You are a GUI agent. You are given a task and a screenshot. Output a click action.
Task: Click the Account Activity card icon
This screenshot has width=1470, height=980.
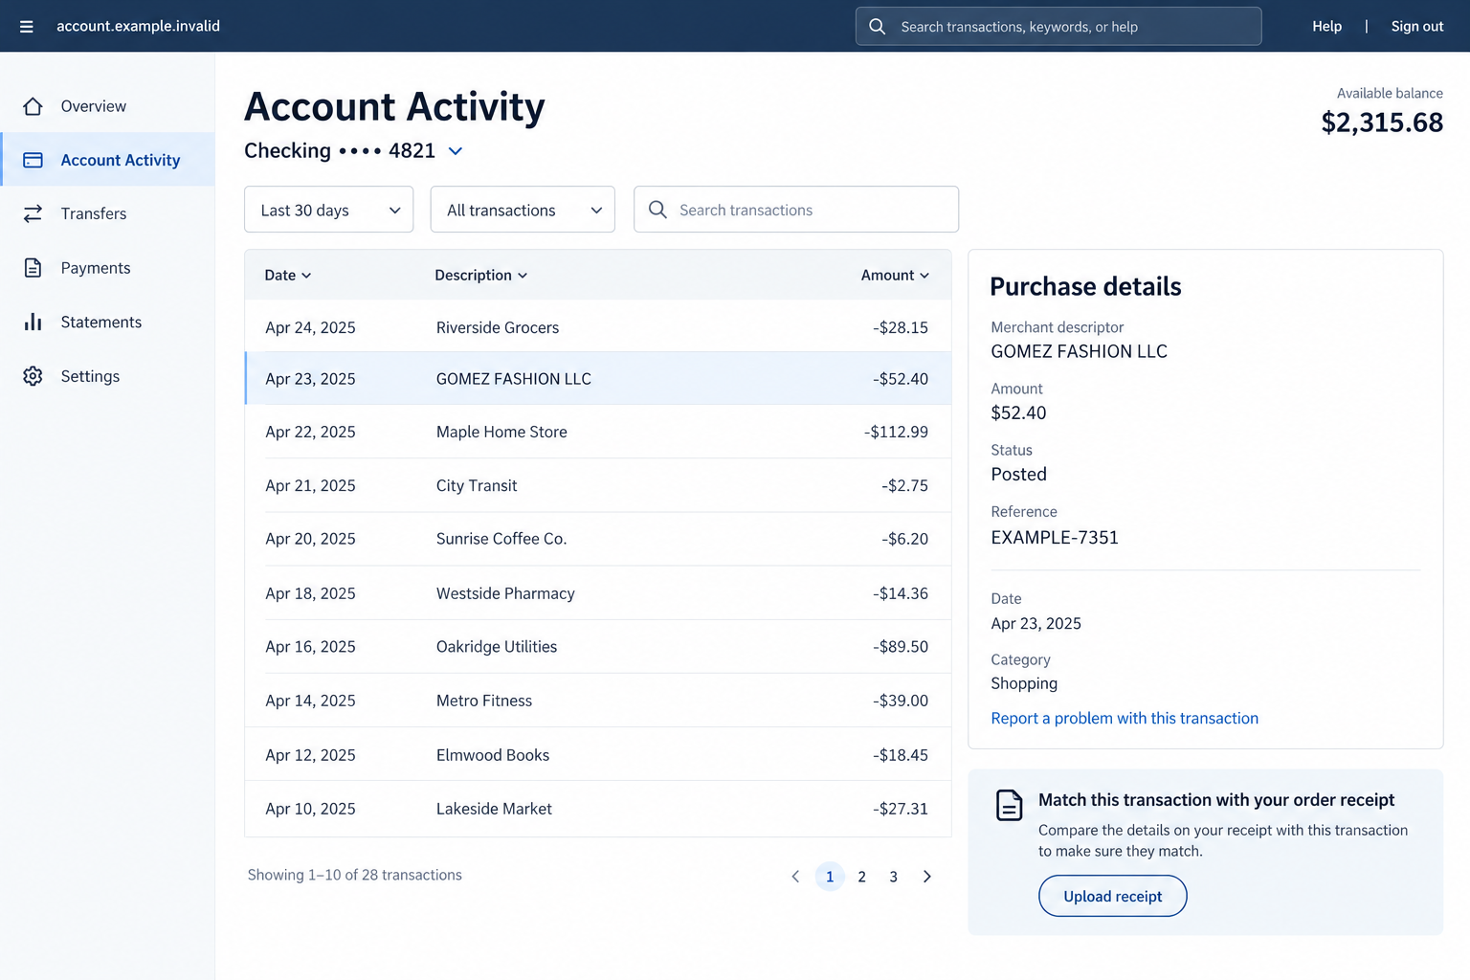(33, 160)
